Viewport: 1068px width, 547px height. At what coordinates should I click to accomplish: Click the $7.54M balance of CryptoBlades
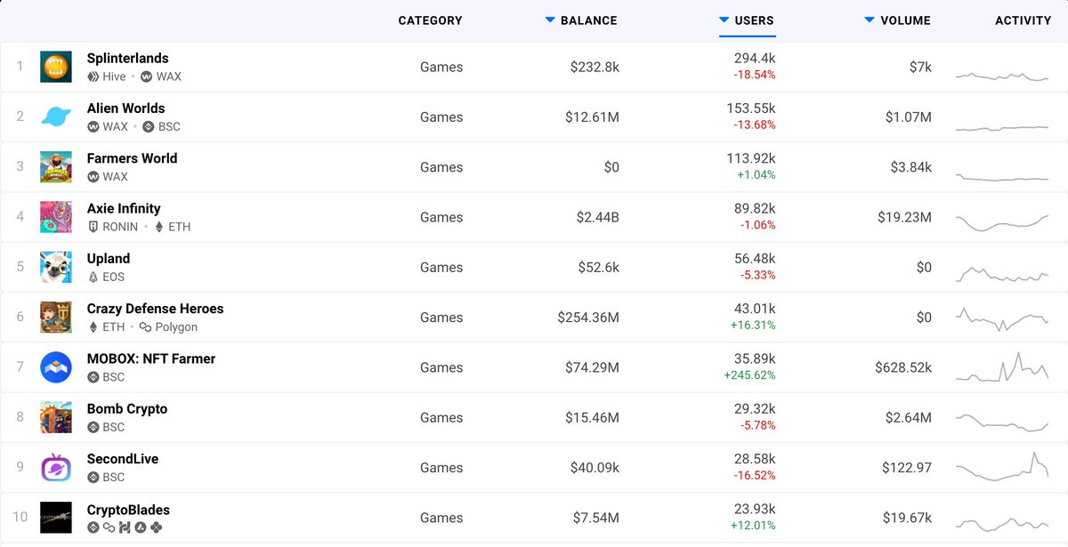coord(595,518)
